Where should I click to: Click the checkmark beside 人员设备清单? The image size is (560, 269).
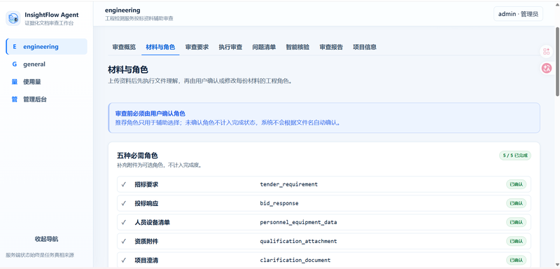(x=124, y=222)
